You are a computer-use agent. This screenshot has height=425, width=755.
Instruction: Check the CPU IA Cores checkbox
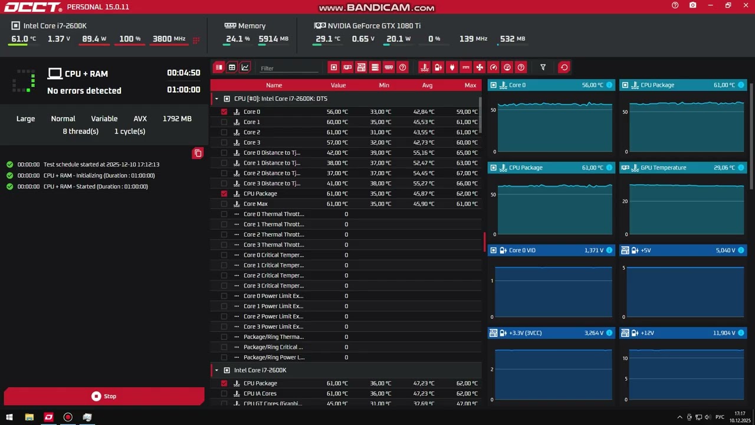[x=224, y=394]
